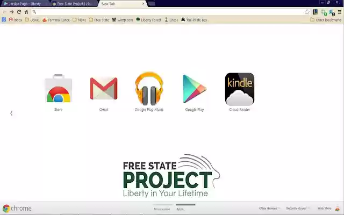
Task: Click the forward navigation arrow
Action: (12, 12)
